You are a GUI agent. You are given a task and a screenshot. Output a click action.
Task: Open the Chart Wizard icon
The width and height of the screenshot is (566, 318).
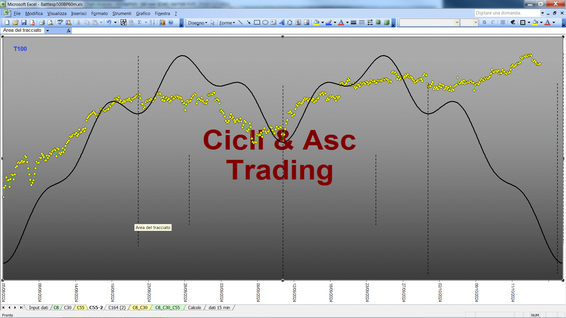[x=162, y=23]
